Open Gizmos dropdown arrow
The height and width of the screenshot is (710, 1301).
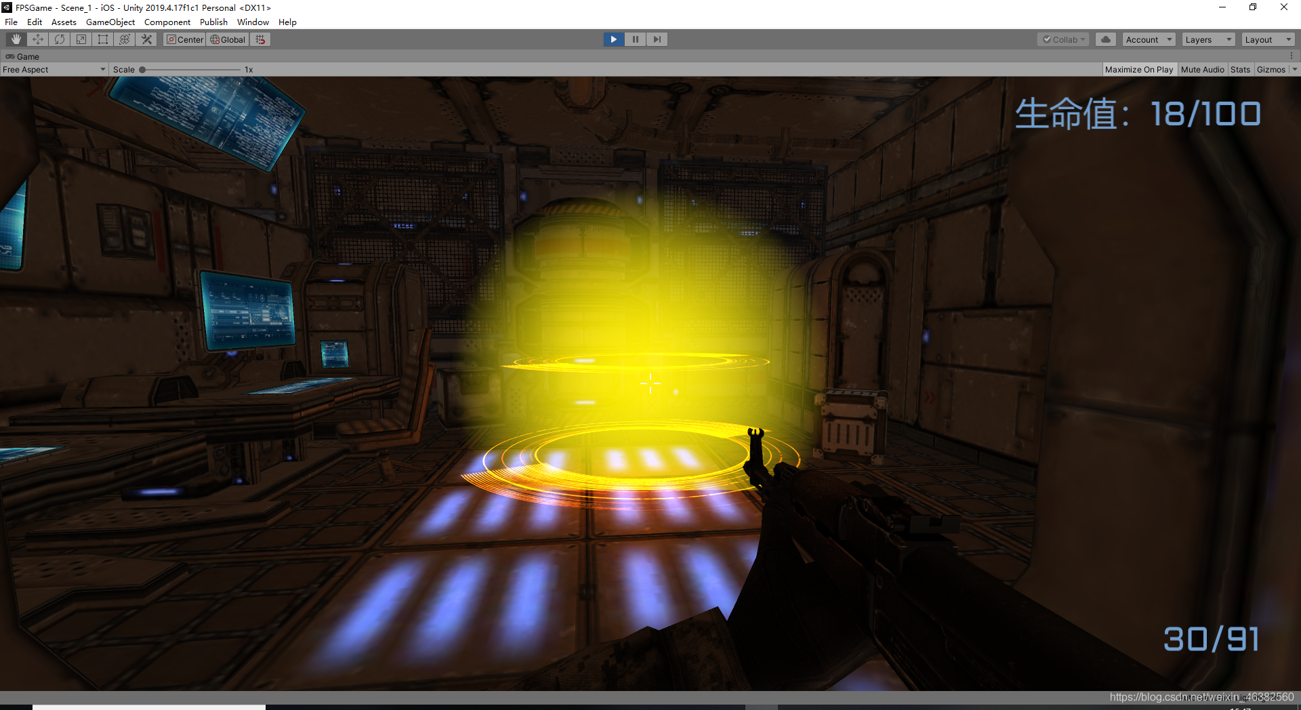(1294, 69)
